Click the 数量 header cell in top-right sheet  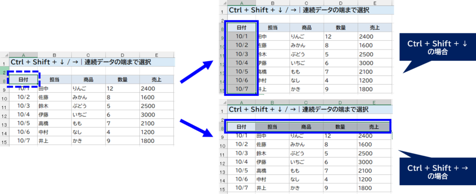click(x=341, y=28)
